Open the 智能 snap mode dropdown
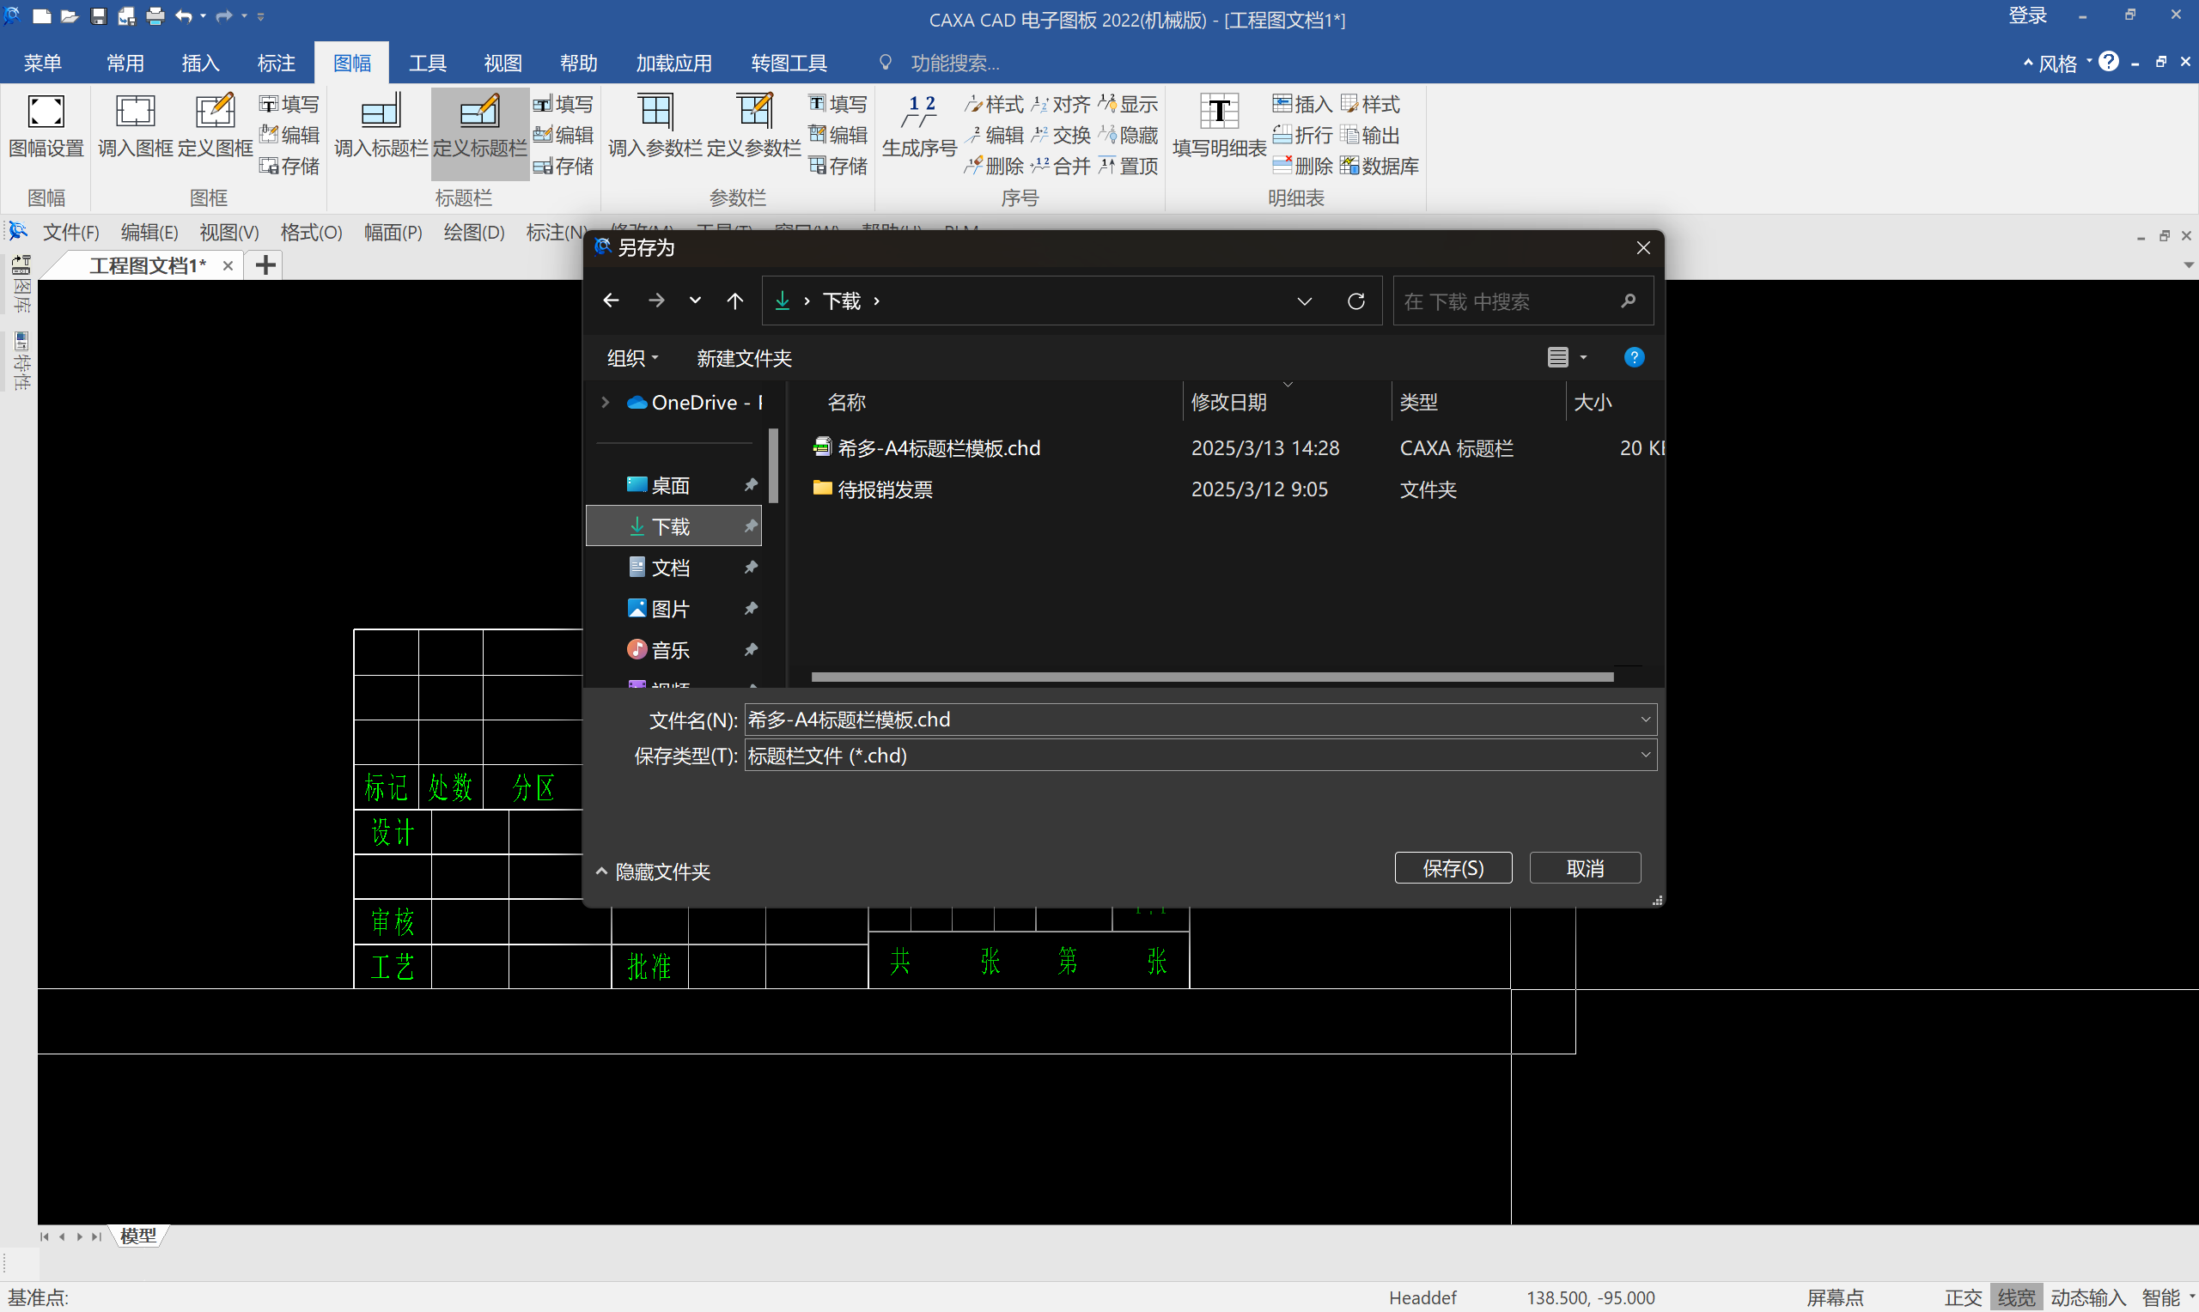Viewport: 2199px width, 1312px height. coord(2190,1297)
